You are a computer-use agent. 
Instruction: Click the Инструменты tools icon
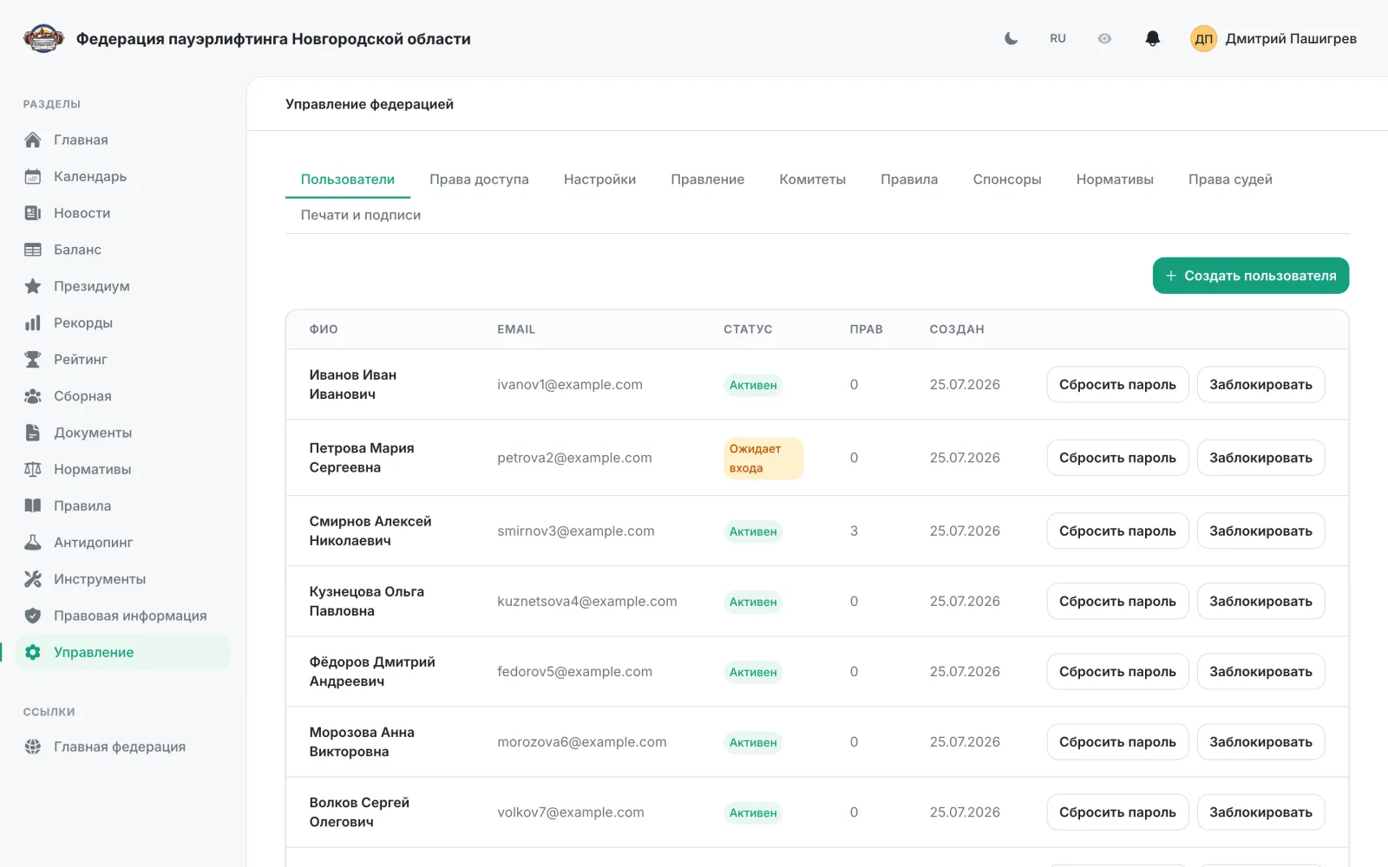[x=33, y=578]
